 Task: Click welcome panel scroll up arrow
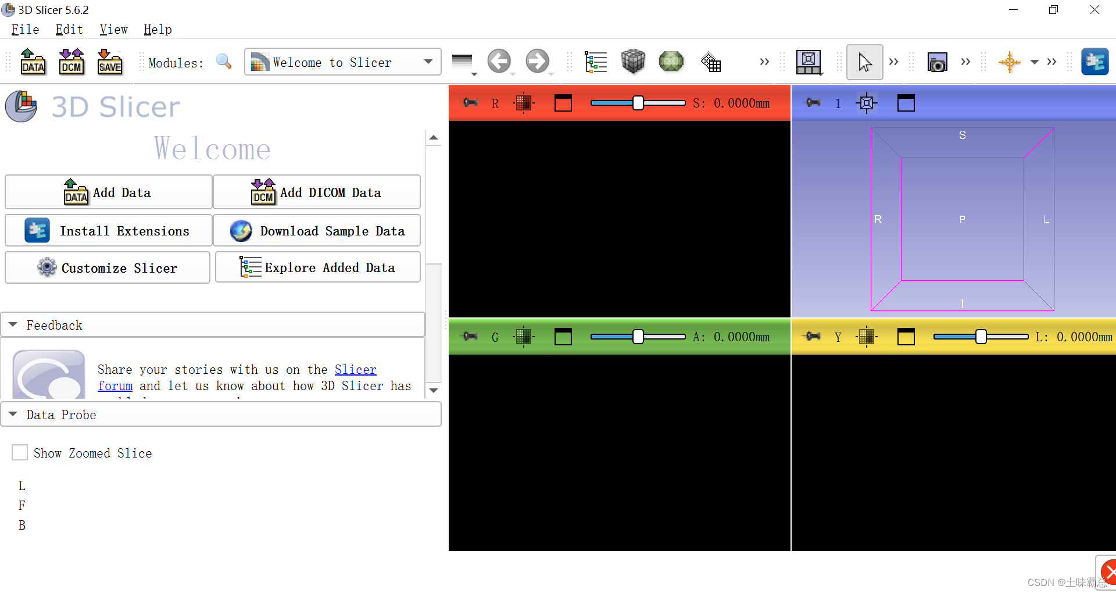(x=434, y=138)
